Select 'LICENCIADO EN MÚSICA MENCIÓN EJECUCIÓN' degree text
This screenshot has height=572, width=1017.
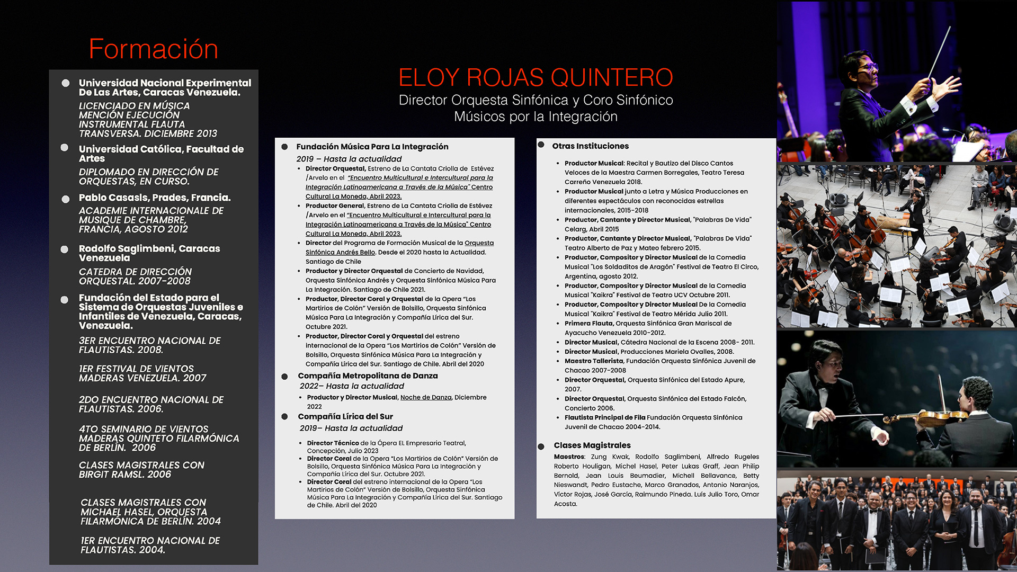coord(148,120)
